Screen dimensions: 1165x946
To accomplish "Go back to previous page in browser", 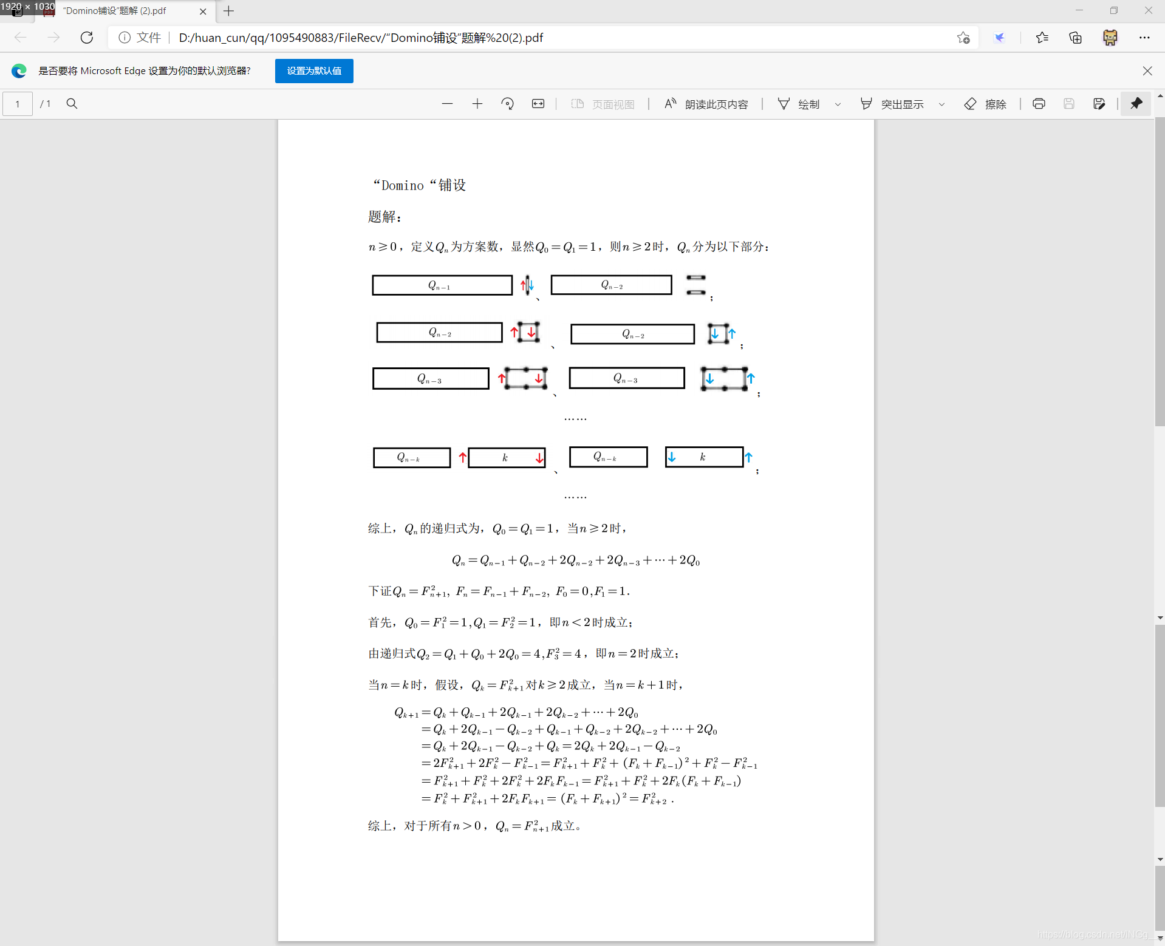I will pyautogui.click(x=21, y=38).
